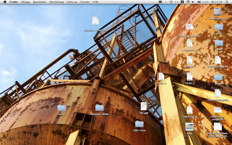Click the Bluetooth status icon
Image resolution: width=232 pixels, height=145 pixels.
pyautogui.click(x=166, y=2)
